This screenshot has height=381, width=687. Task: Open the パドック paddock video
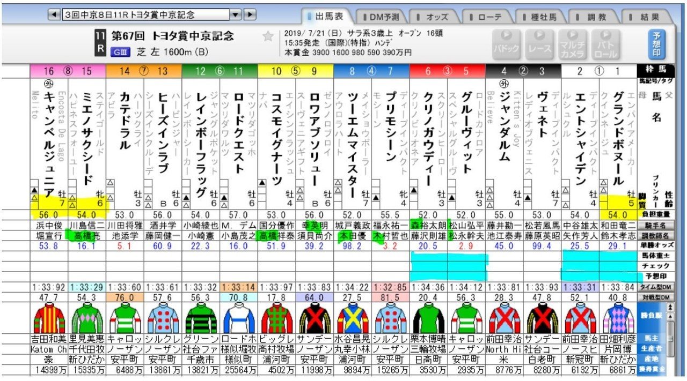click(507, 44)
